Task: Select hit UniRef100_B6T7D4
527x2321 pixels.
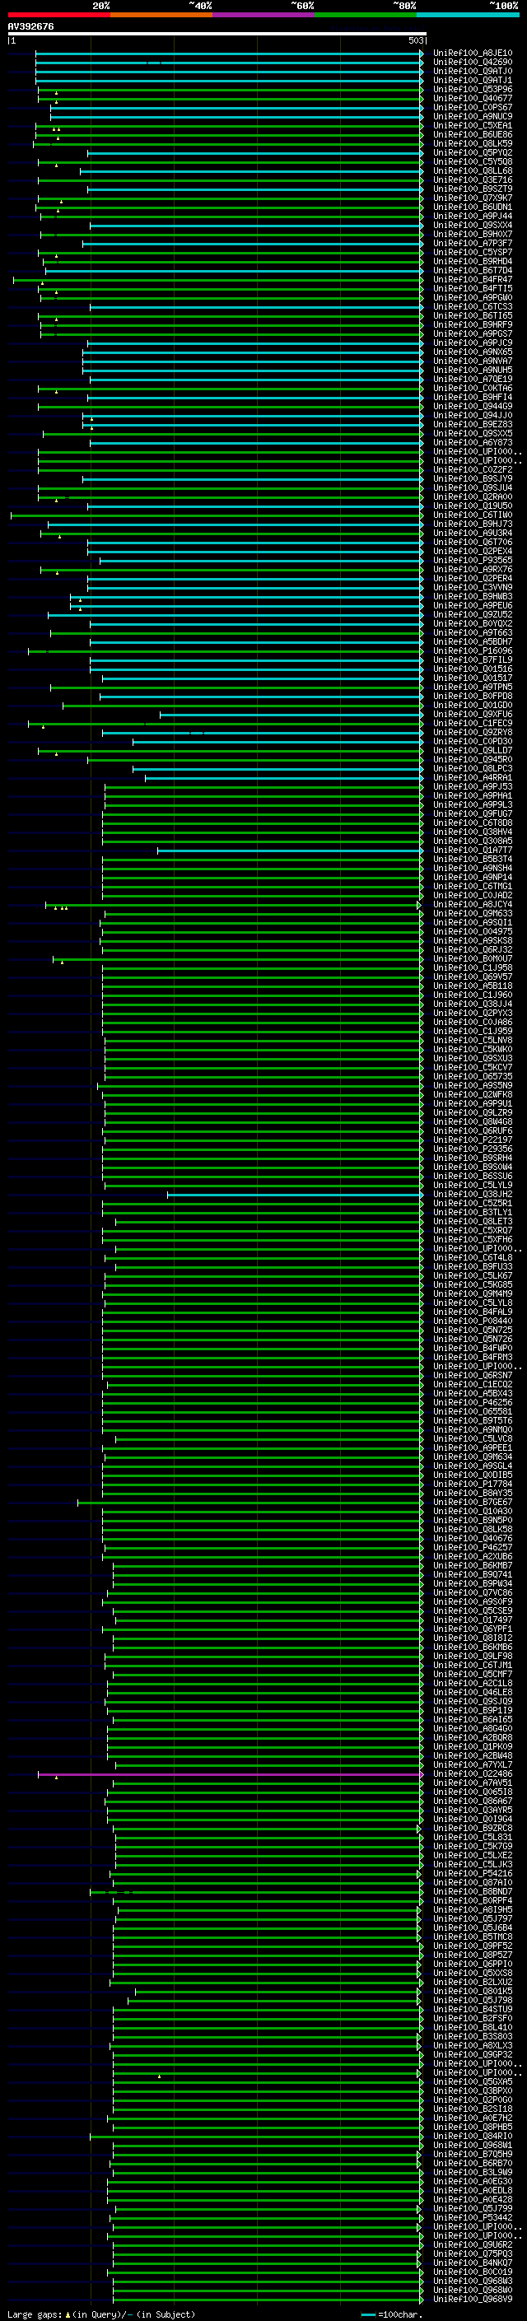Action: (x=473, y=271)
